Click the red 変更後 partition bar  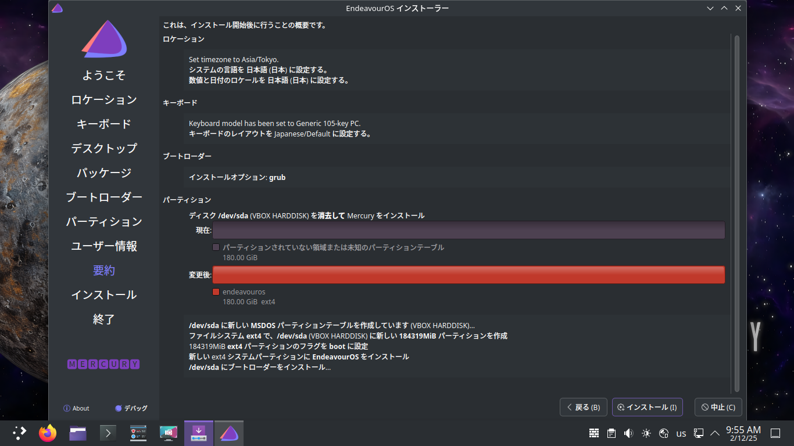[x=468, y=275]
